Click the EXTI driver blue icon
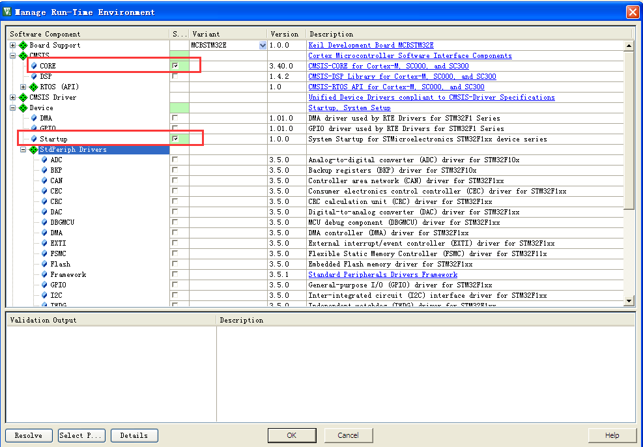Screen dimensions: 643x447 coord(44,243)
